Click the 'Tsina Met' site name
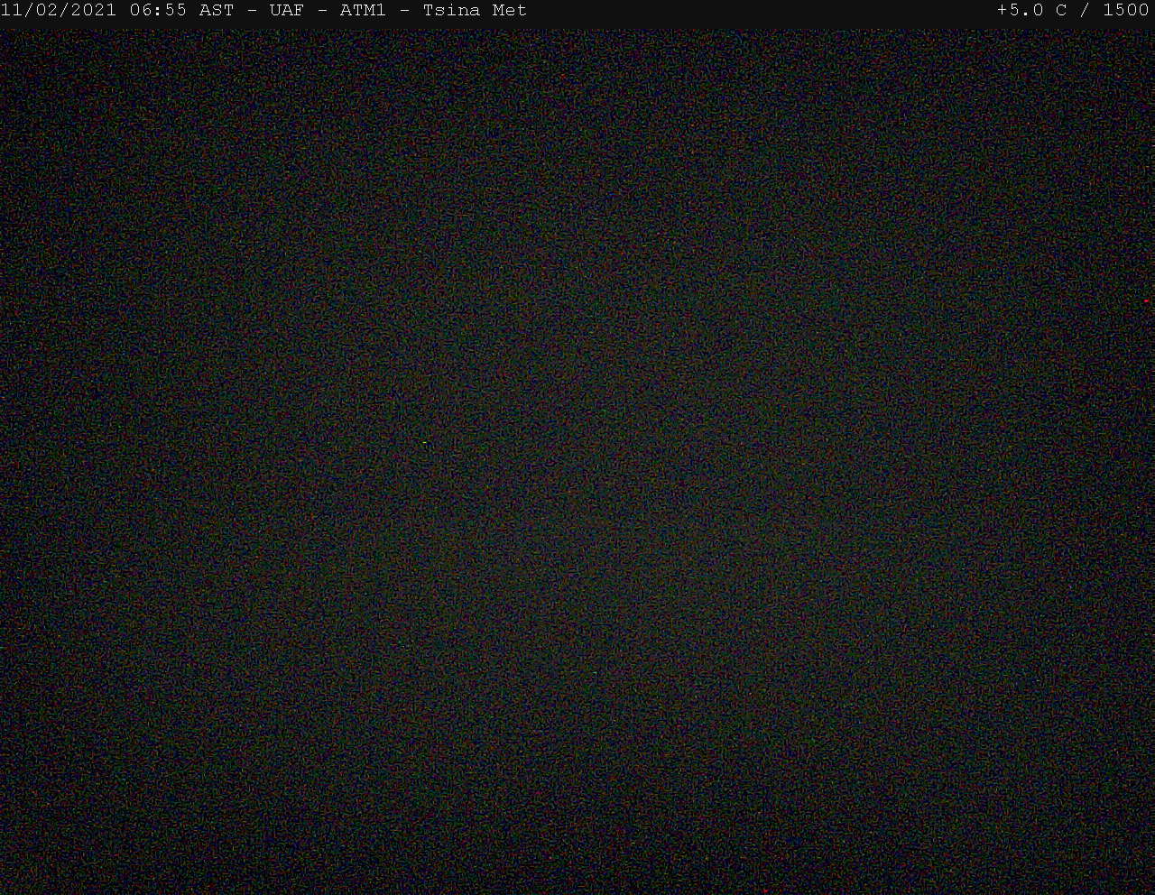Image resolution: width=1155 pixels, height=895 pixels. [x=475, y=11]
